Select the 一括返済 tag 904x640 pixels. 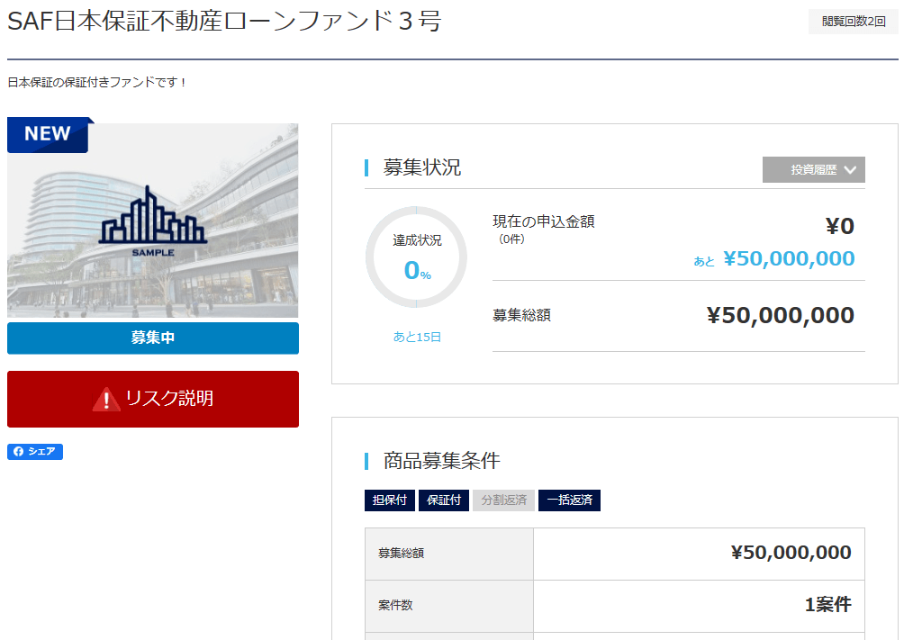[569, 500]
